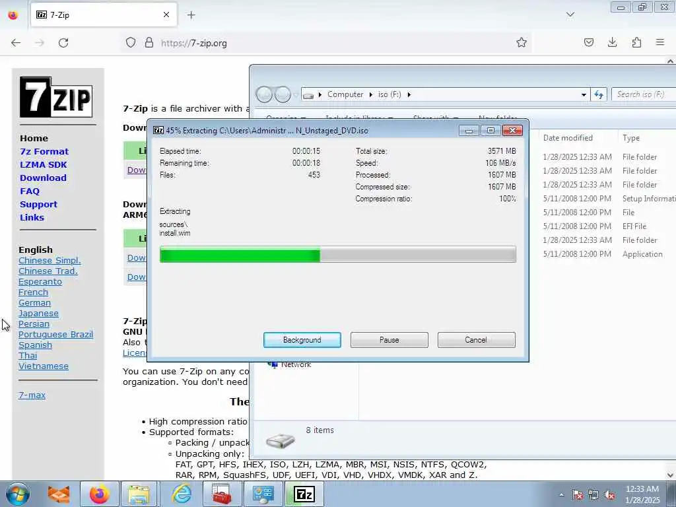Screen dimensions: 676x507
Task: Expand the Explorer address bar history dropdown
Action: coord(584,94)
